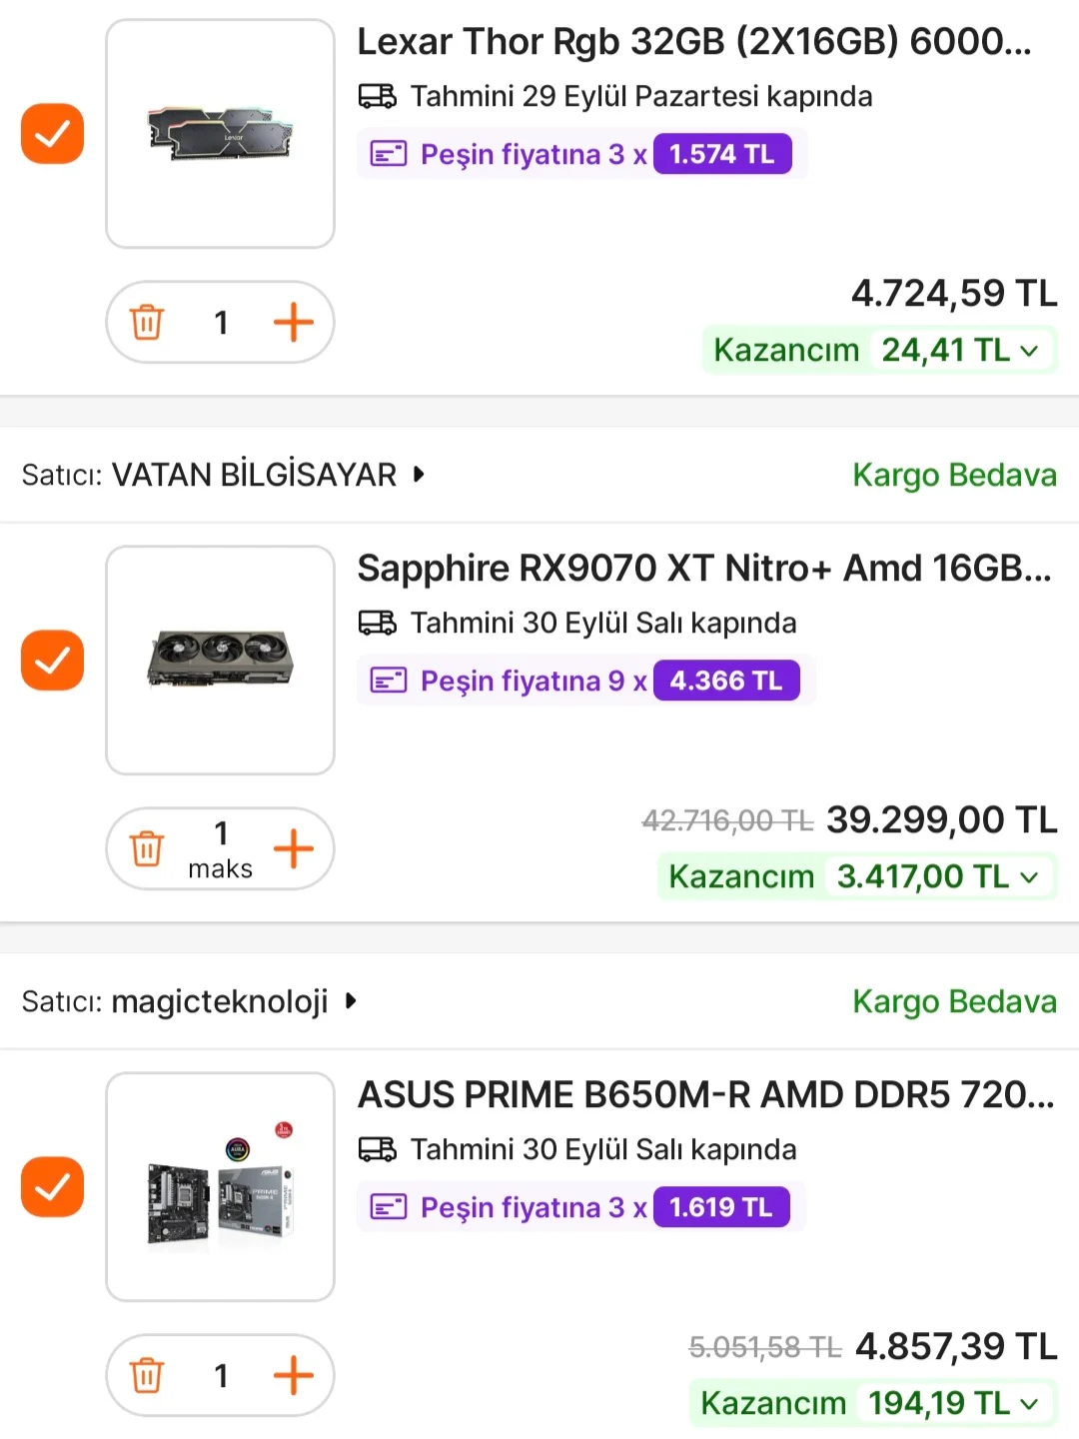Image resolution: width=1079 pixels, height=1439 pixels.
Task: Uncheck the Lexar Thor RAM checkbox
Action: click(x=52, y=133)
